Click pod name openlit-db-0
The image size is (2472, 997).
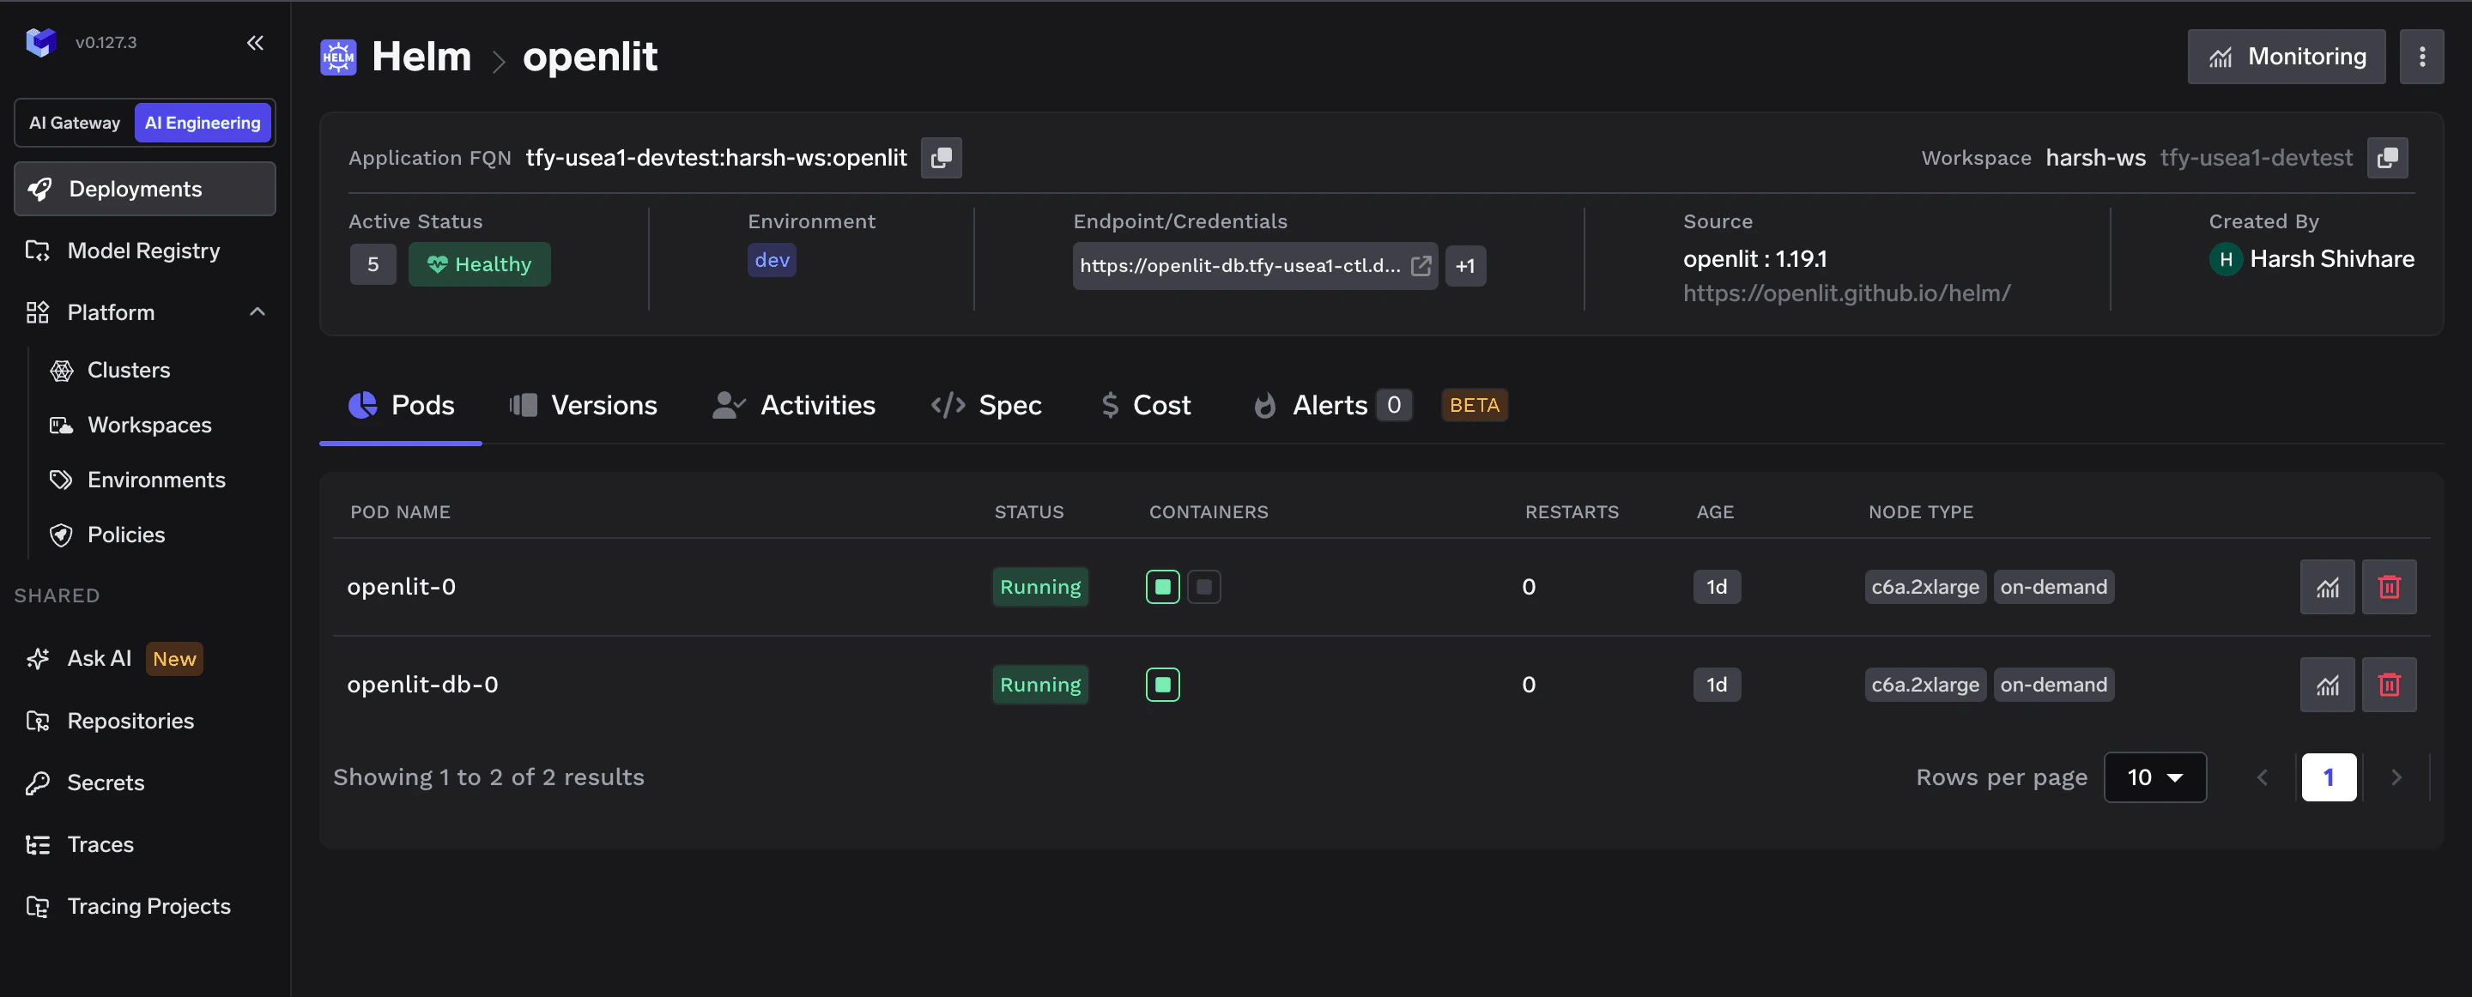[422, 684]
